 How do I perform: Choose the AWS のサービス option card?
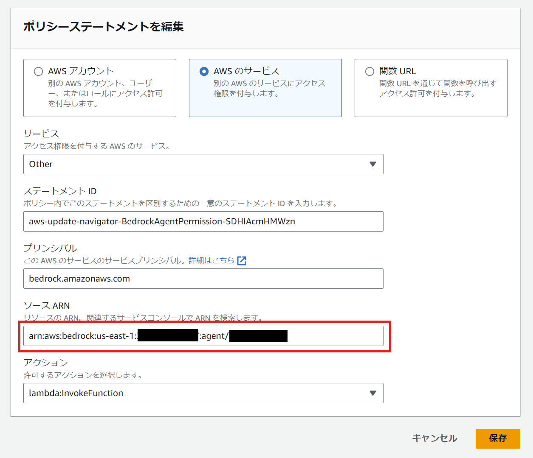click(x=265, y=88)
